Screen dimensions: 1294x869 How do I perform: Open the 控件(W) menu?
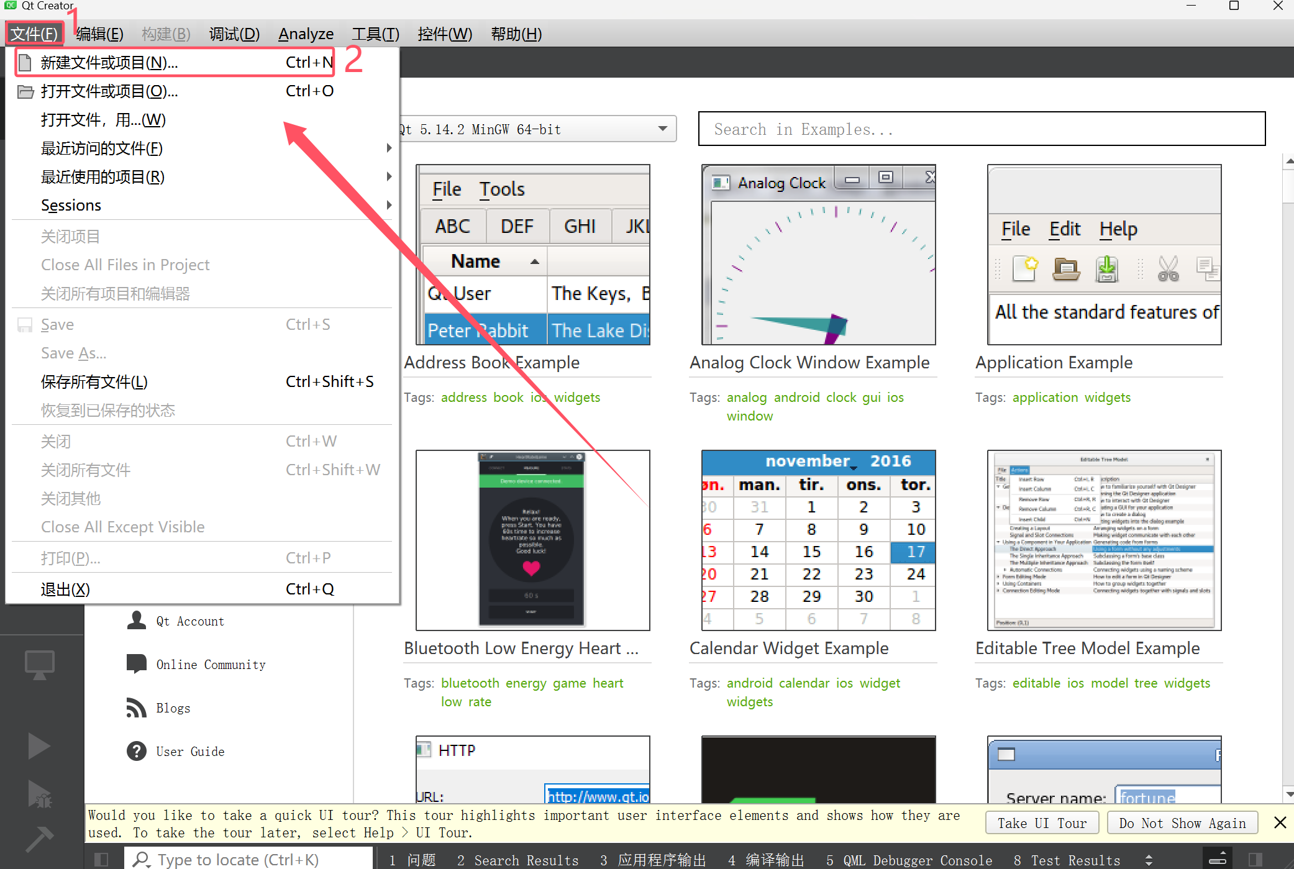(445, 34)
